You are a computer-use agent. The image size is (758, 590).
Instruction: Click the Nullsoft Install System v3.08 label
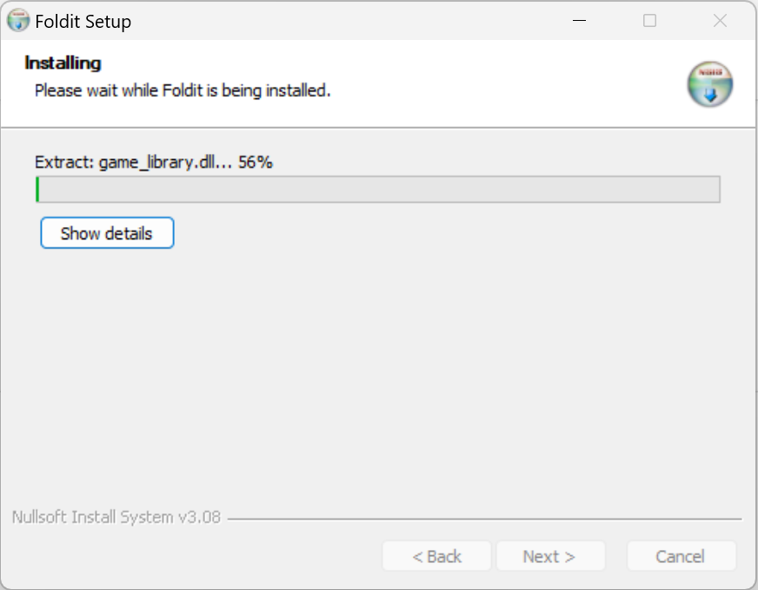click(x=116, y=518)
